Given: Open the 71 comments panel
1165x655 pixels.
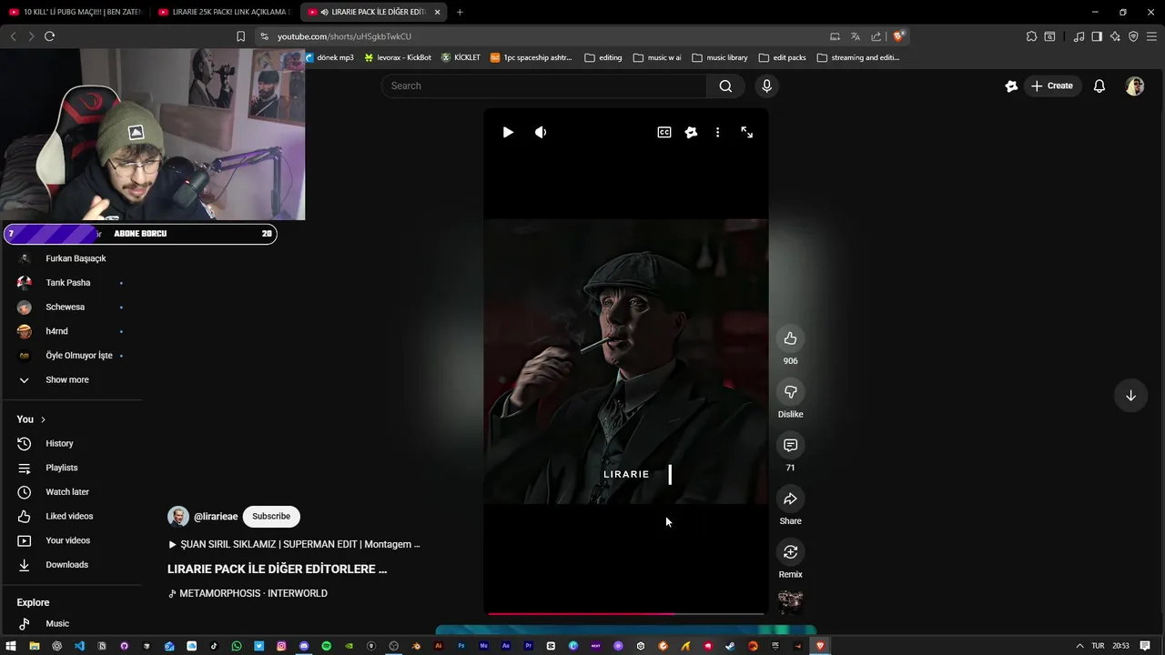Looking at the screenshot, I should [790, 445].
